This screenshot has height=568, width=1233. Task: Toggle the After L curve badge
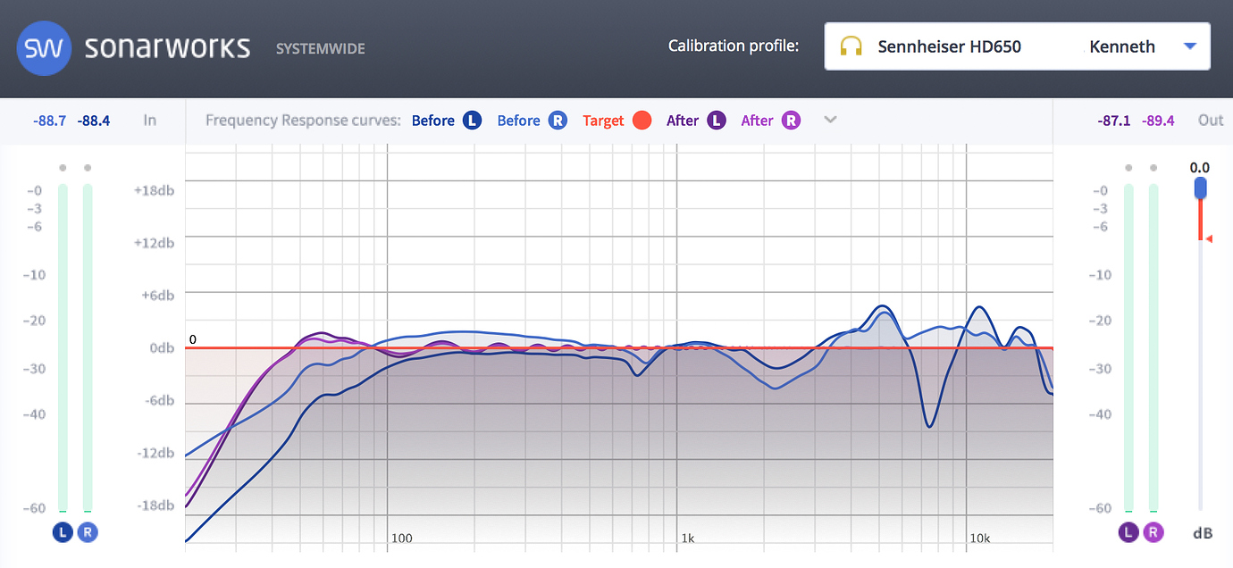coord(717,121)
